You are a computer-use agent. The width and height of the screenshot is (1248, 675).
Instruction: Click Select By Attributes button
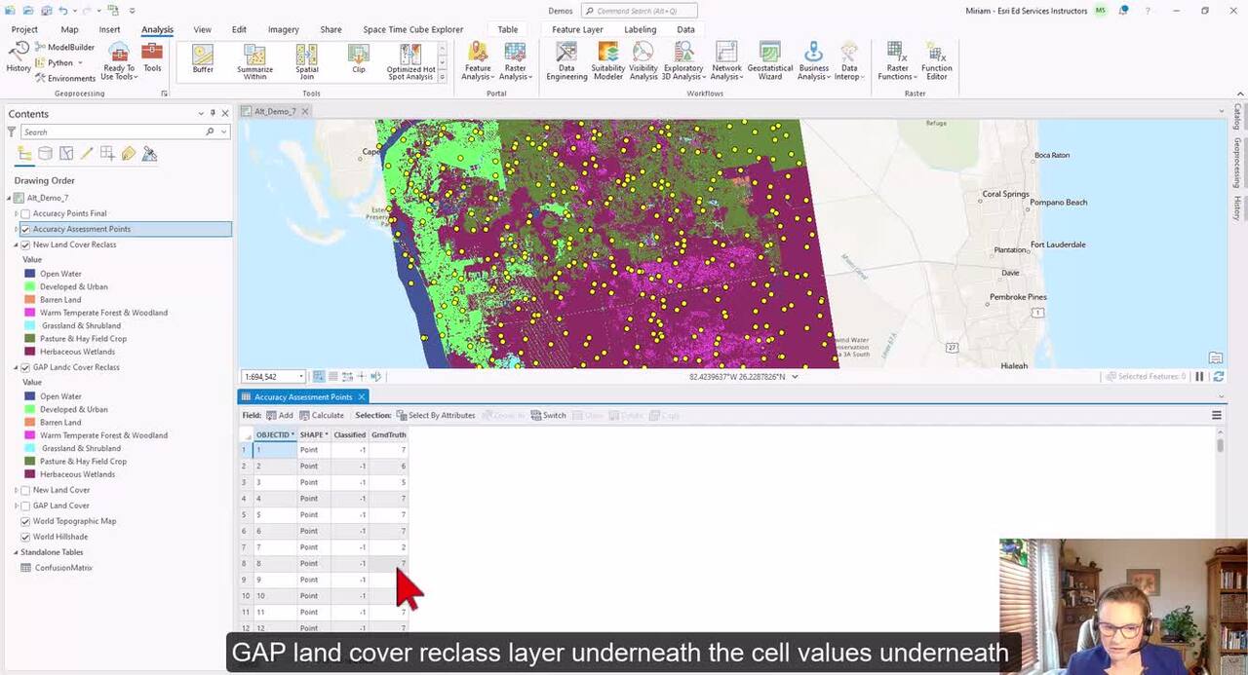coord(436,415)
